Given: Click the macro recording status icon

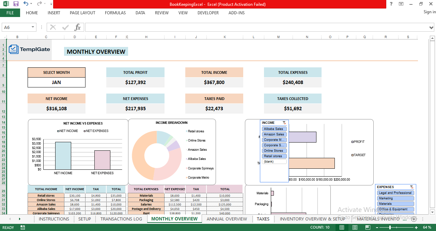Looking at the screenshot, I should pyautogui.click(x=22, y=227).
